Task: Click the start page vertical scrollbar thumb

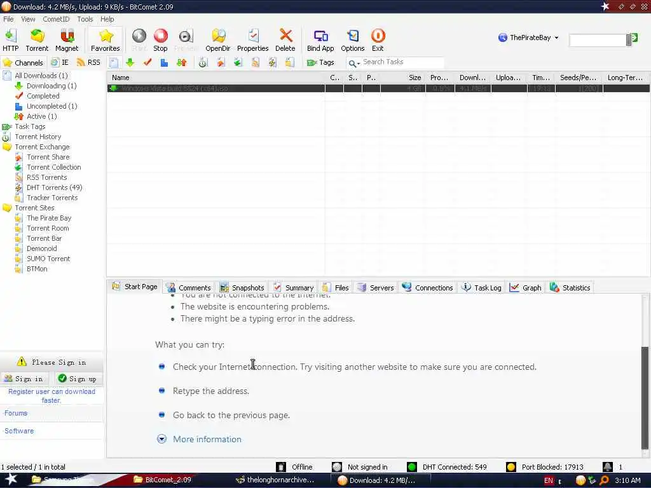Action: tap(645, 398)
